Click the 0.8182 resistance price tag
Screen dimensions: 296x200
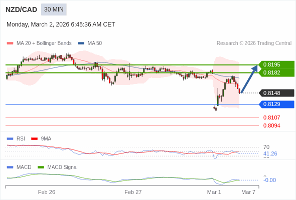click(x=276, y=73)
